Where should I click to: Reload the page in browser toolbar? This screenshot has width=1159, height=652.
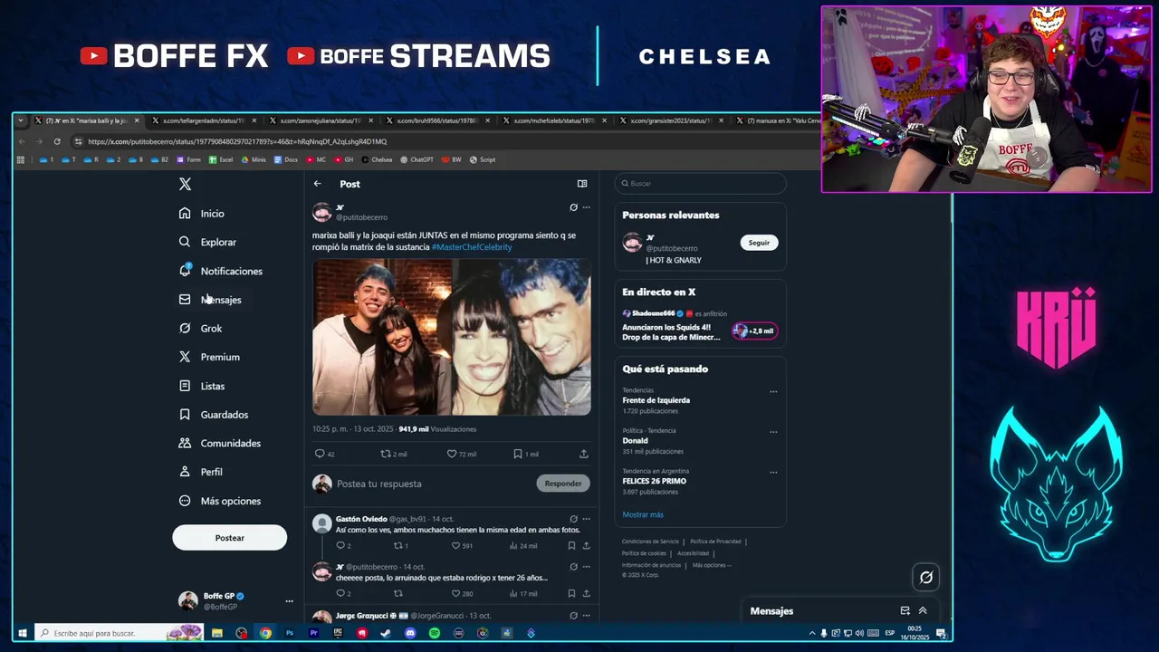click(x=57, y=141)
